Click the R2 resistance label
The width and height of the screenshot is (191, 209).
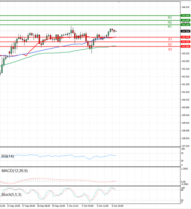(170, 22)
